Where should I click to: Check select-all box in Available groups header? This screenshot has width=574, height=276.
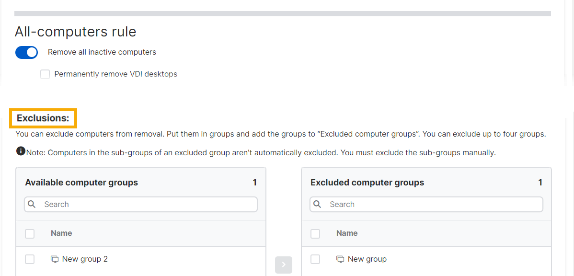(x=30, y=234)
